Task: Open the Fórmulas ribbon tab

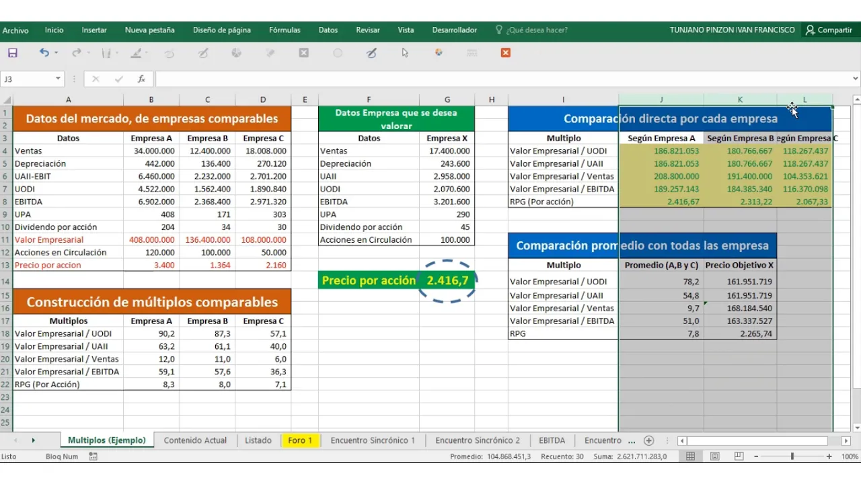Action: pyautogui.click(x=285, y=30)
